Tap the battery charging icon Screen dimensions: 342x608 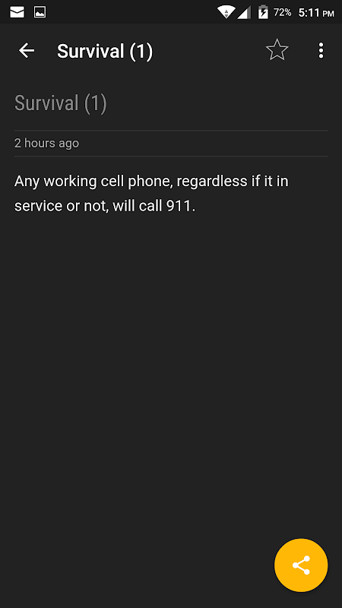[263, 12]
